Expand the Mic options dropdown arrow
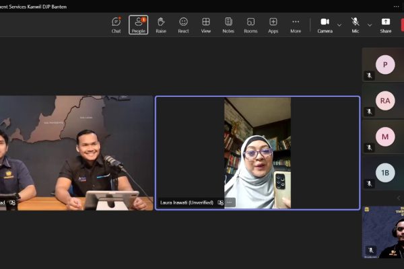Viewport: 404px width, 269px height. 370,25
